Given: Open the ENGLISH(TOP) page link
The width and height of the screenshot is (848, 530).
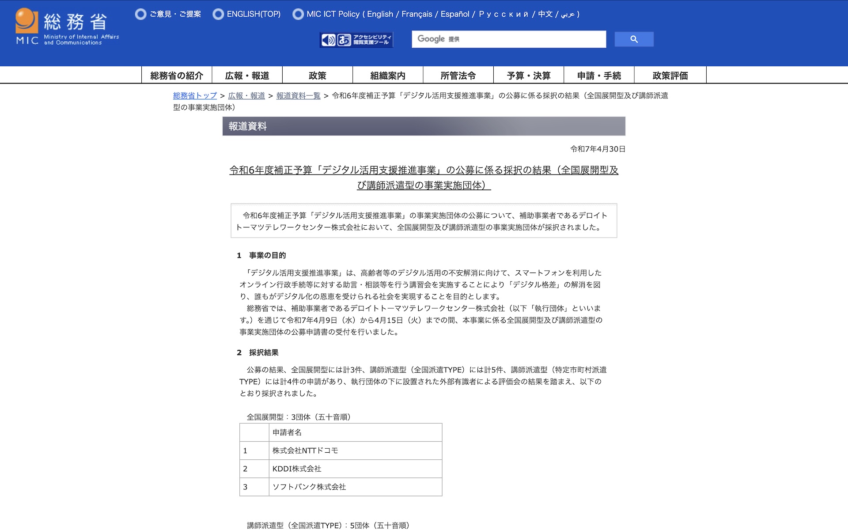Looking at the screenshot, I should click(x=254, y=14).
